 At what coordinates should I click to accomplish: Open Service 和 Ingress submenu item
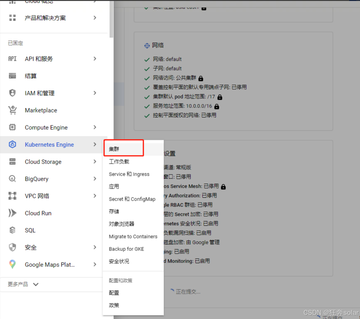pyautogui.click(x=133, y=174)
